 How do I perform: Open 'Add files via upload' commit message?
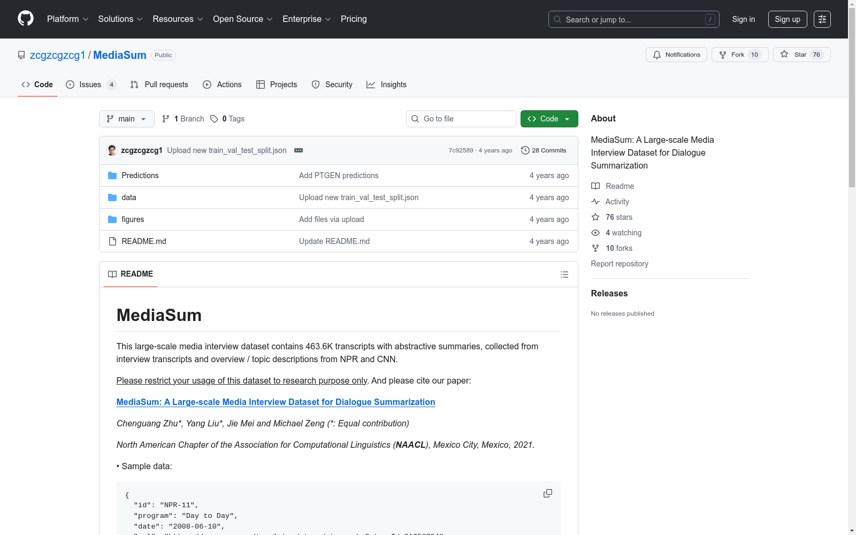(332, 219)
